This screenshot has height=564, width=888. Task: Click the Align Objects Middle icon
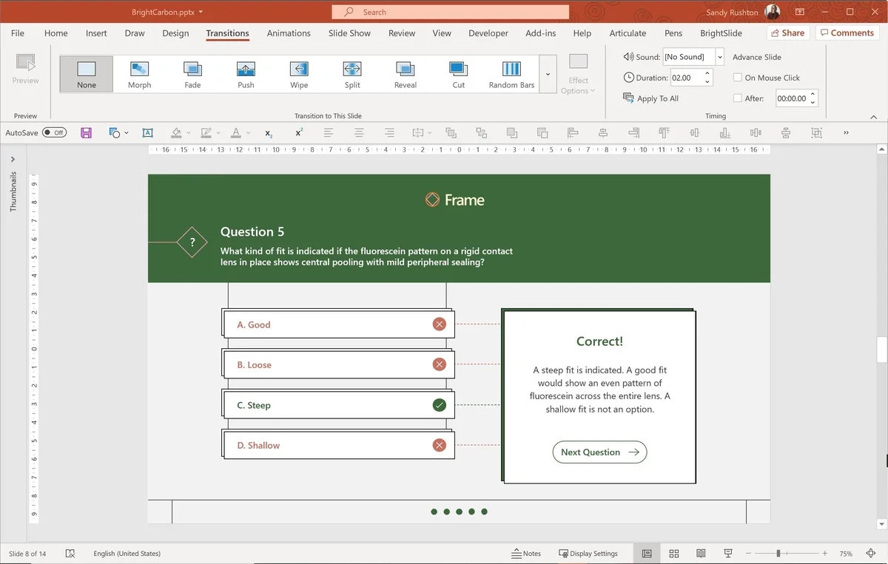click(x=694, y=132)
